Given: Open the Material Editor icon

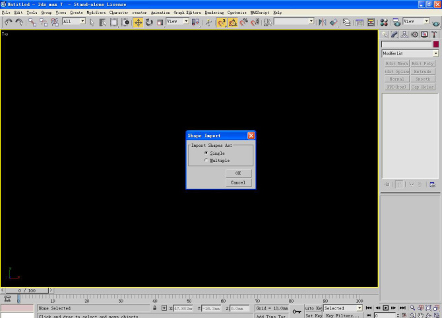Looking at the screenshot, I should 384,22.
